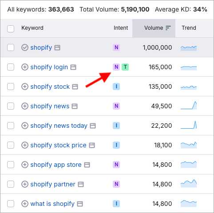214x213 pixels.
Task: Add shopify app store with plus icon
Action: pyautogui.click(x=25, y=165)
